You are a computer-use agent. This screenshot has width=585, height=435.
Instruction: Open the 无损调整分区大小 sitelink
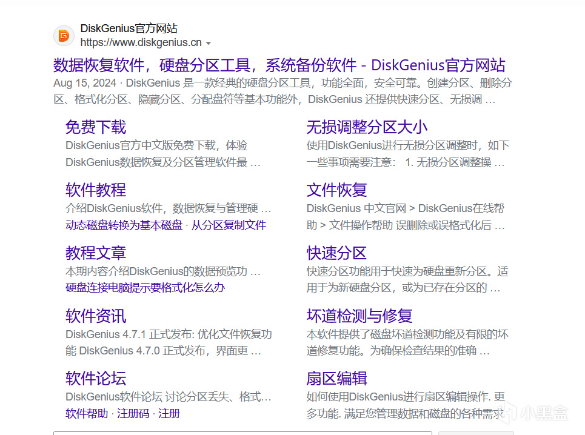[x=367, y=127]
